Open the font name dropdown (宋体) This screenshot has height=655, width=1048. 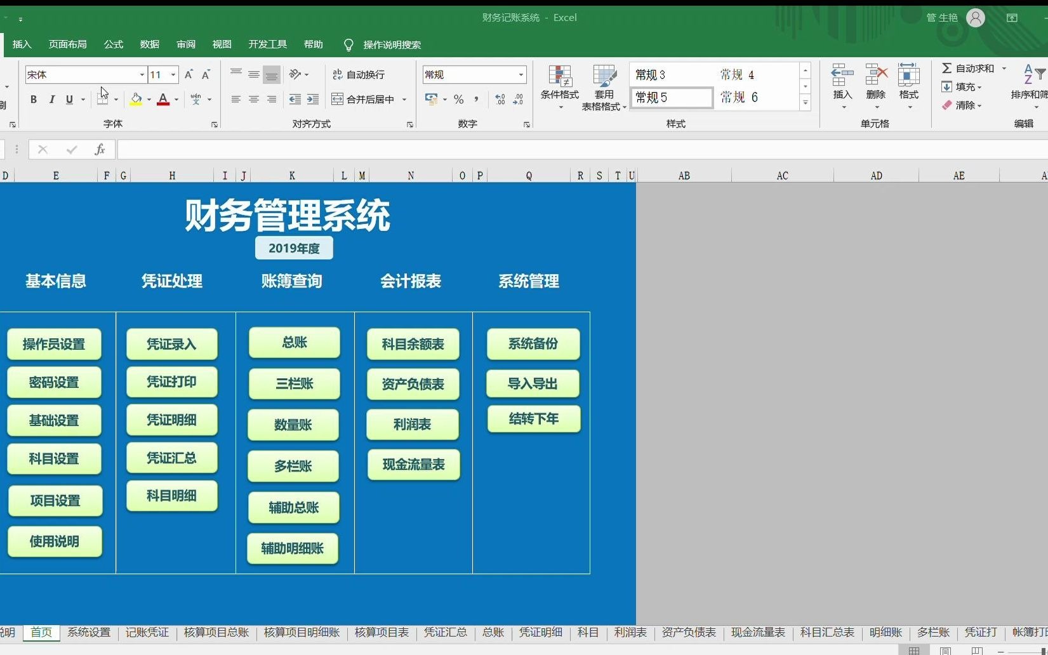pos(142,75)
